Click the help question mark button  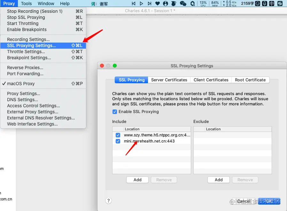109,200
